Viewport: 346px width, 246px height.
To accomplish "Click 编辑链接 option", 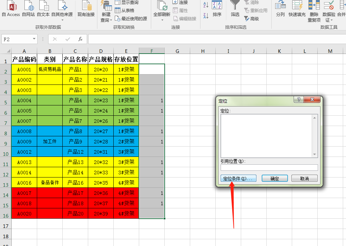I will coord(185,19).
